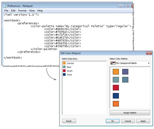Click the Assign Palette button
Screen dimensions: 154x129
point(130,113)
